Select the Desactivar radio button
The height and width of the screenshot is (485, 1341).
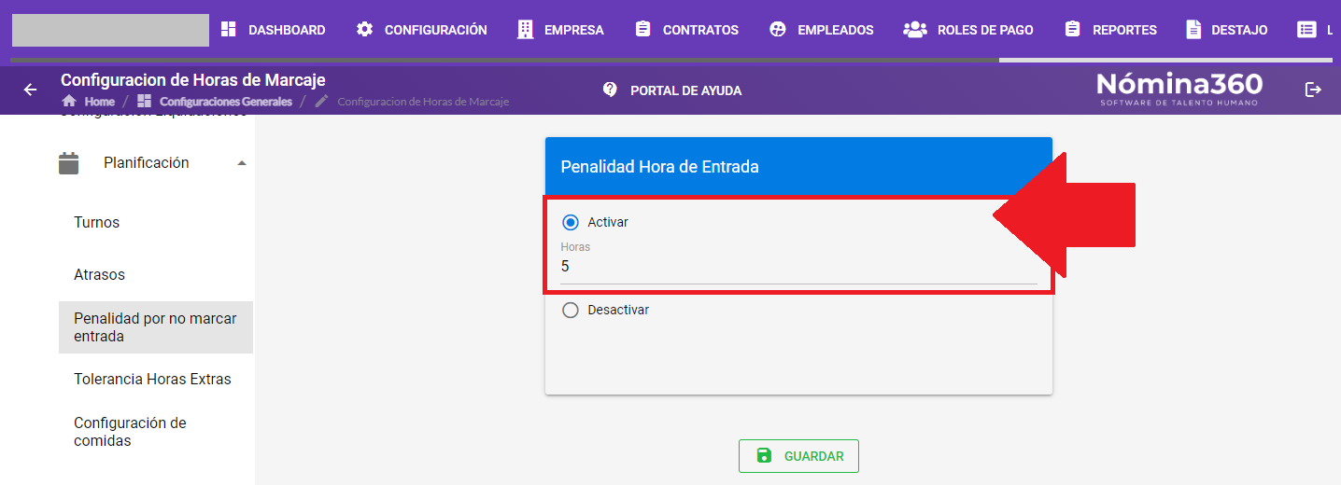[571, 310]
